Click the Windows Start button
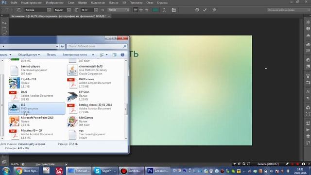This screenshot has height=175, width=311. (6, 171)
